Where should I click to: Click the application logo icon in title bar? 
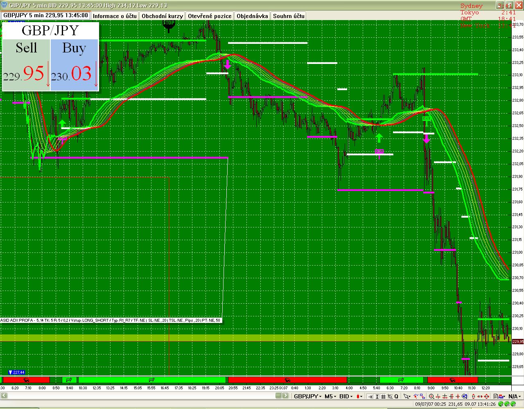(x=4, y=5)
